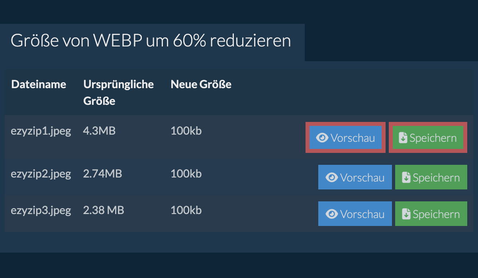Click the heading Größe von WEBP reduzieren
Image resolution: width=478 pixels, height=278 pixels.
tap(151, 41)
